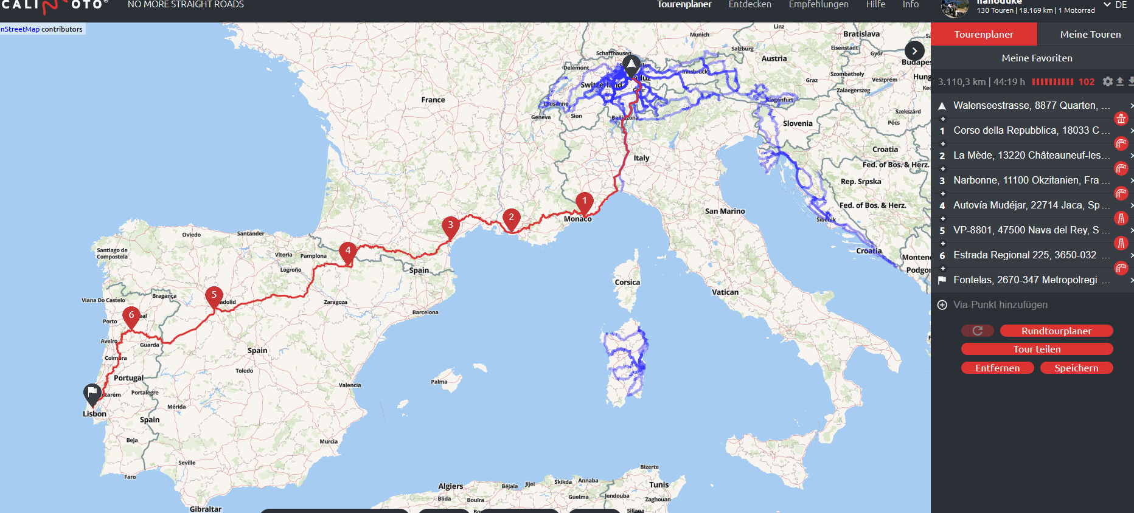Open the Entdecken menu item
1134x513 pixels.
(x=750, y=5)
